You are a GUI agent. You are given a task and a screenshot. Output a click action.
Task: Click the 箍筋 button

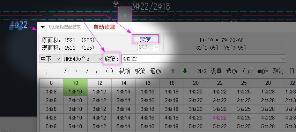[x=155, y=71]
